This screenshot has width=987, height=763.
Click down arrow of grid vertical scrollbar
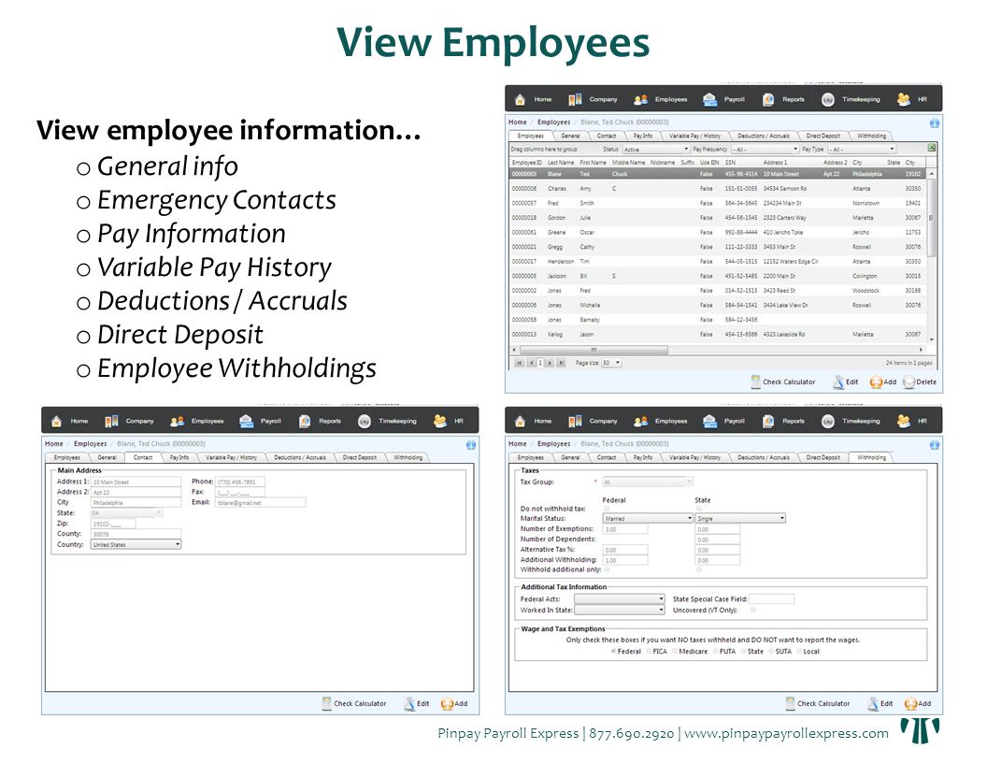pyautogui.click(x=932, y=339)
